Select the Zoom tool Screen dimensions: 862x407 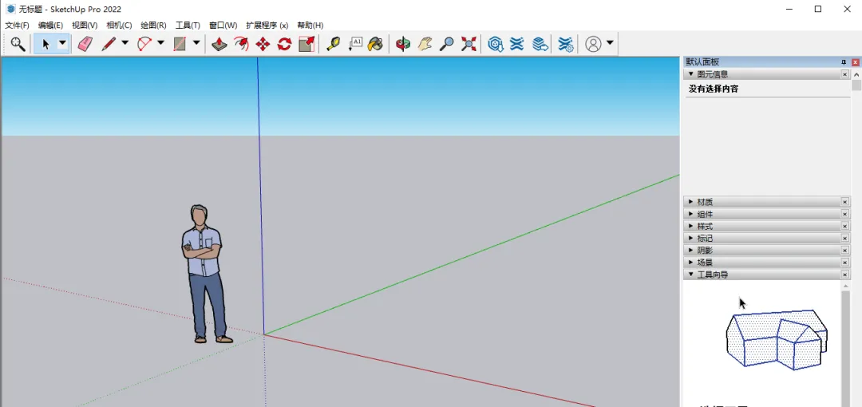point(446,44)
